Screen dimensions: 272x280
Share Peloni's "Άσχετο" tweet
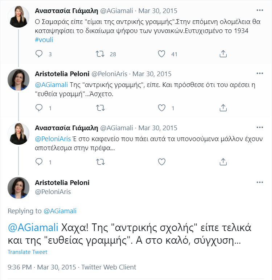pyautogui.click(x=223, y=108)
